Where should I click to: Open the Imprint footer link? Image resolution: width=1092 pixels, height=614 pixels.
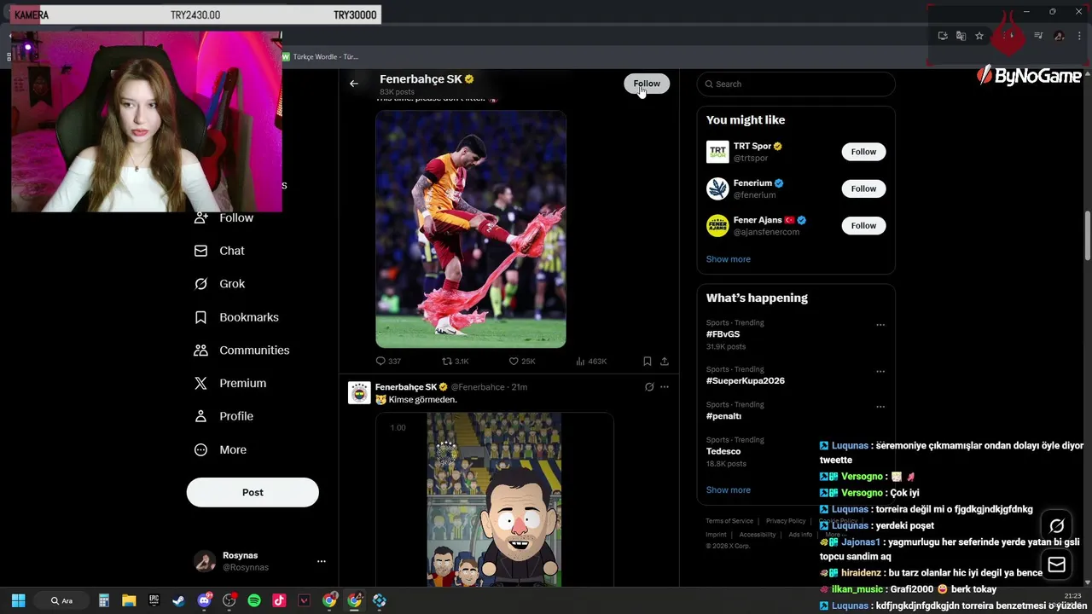(x=716, y=535)
